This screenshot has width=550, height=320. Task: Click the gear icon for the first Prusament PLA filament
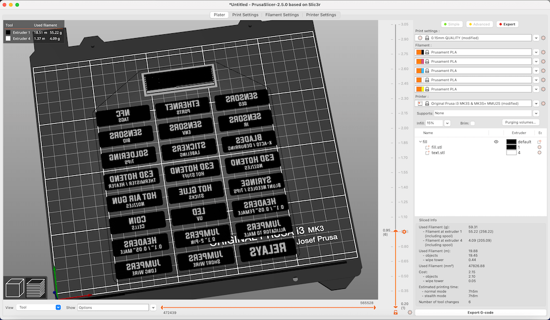pos(544,52)
